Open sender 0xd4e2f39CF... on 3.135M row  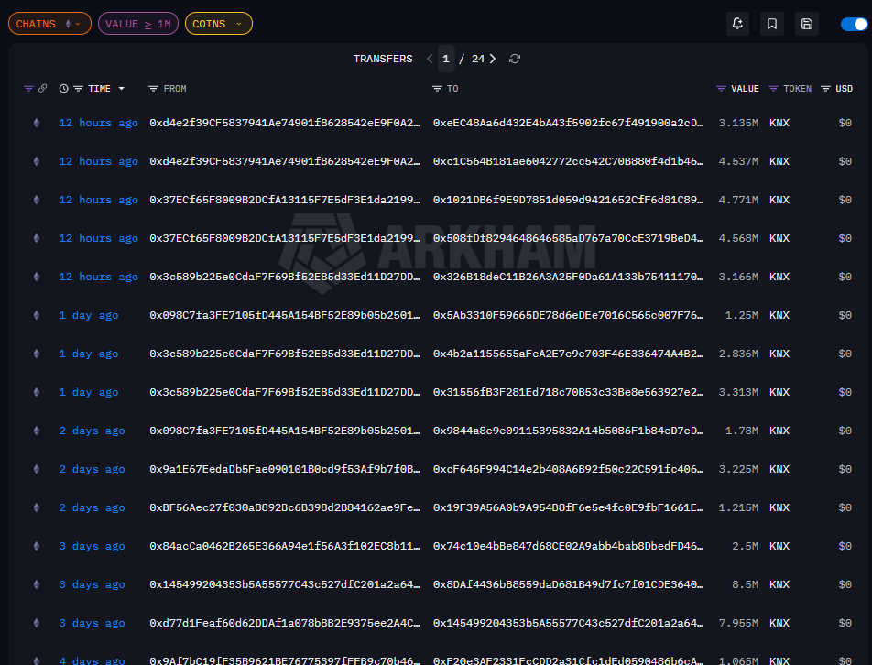(x=285, y=123)
